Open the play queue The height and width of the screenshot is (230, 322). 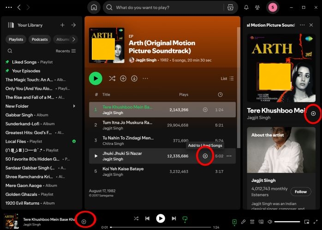click(x=252, y=222)
